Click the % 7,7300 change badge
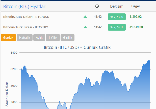 (x=117, y=17)
